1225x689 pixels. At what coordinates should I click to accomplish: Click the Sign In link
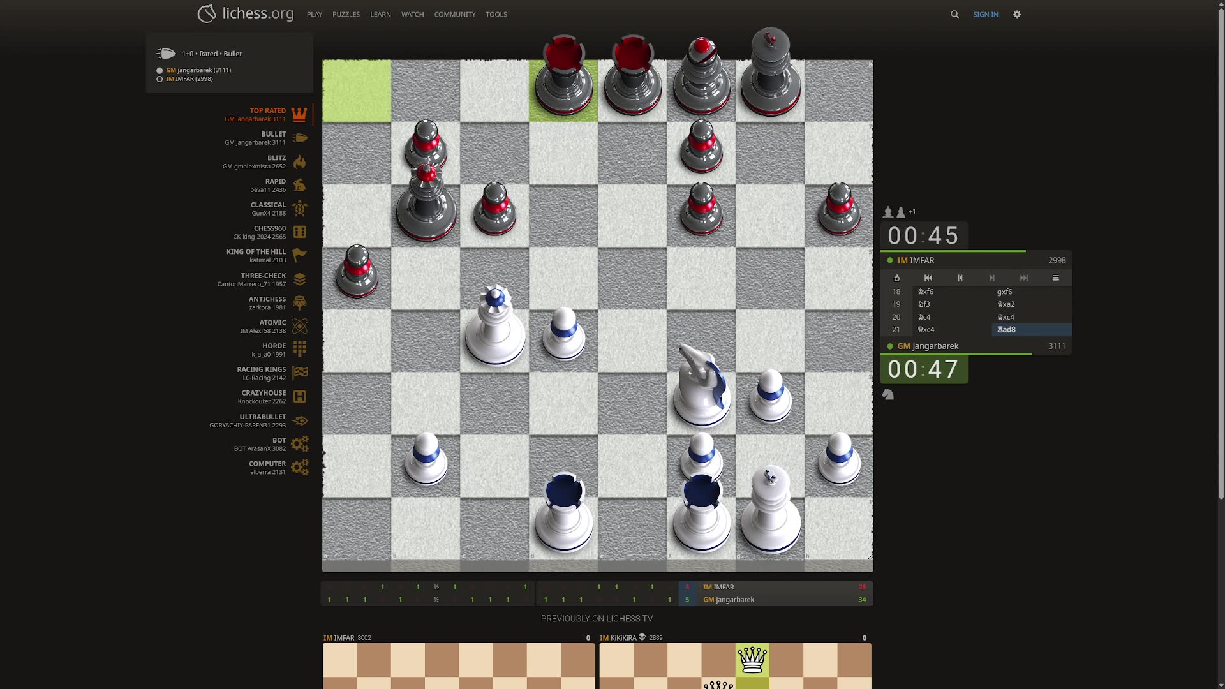click(985, 14)
